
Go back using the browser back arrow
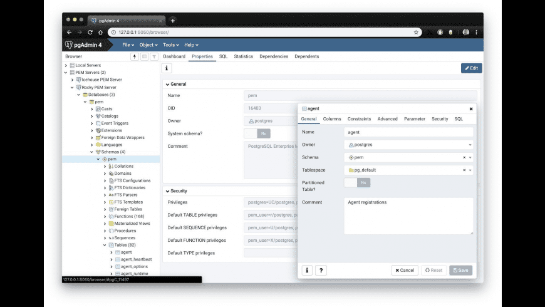point(69,33)
